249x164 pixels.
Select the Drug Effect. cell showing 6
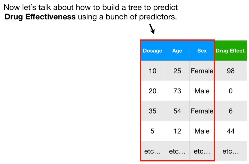(x=231, y=111)
